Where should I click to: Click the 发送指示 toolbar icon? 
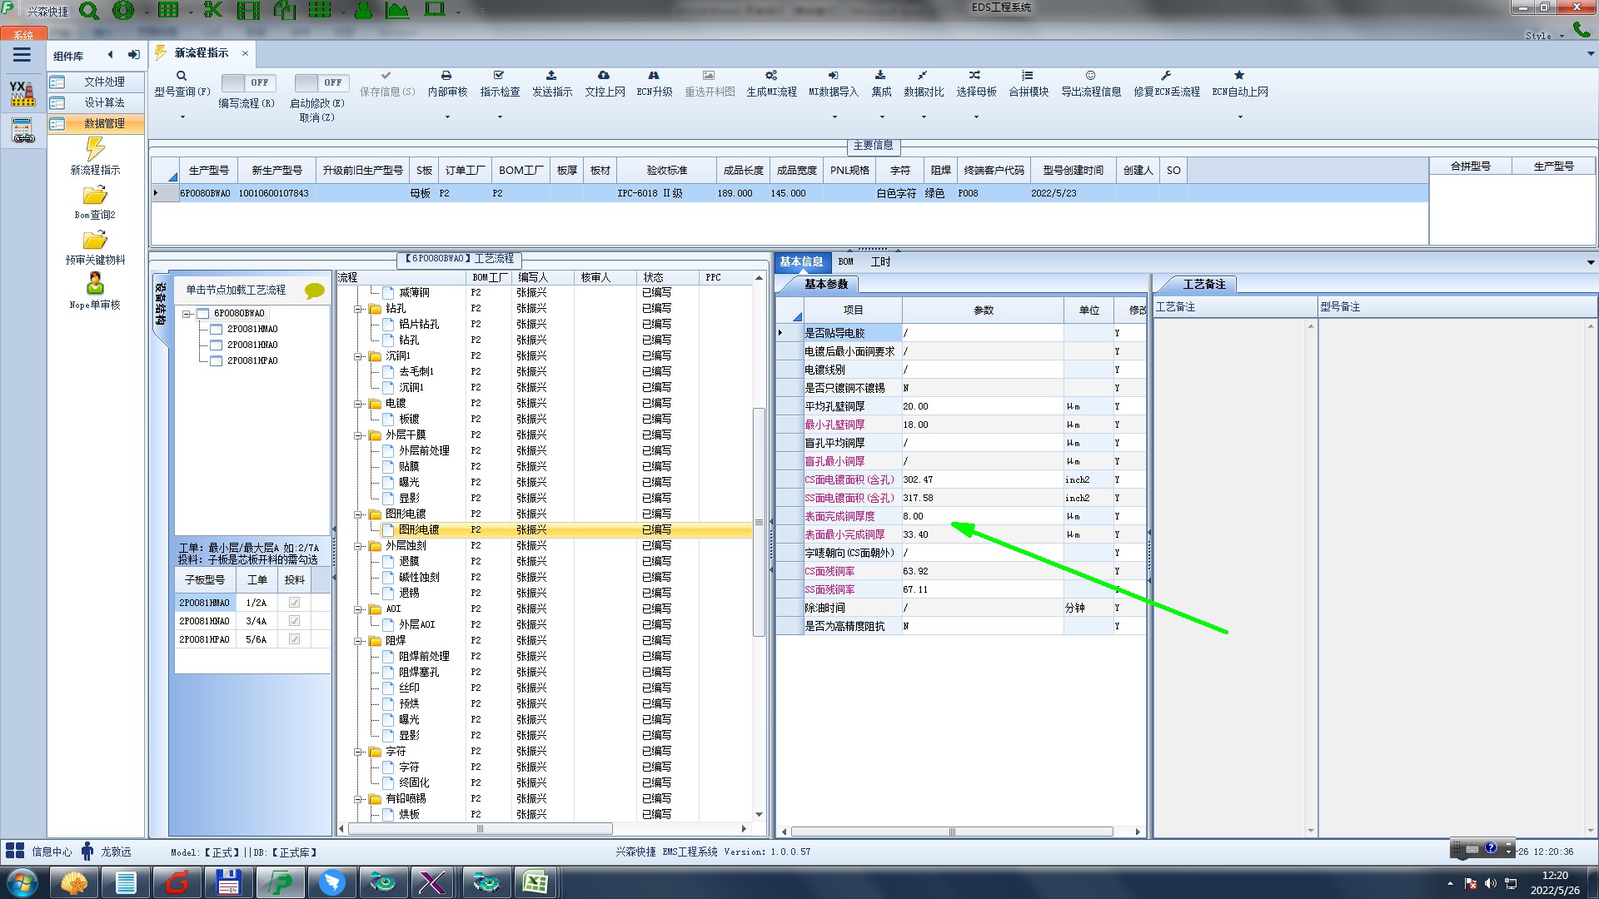point(551,76)
